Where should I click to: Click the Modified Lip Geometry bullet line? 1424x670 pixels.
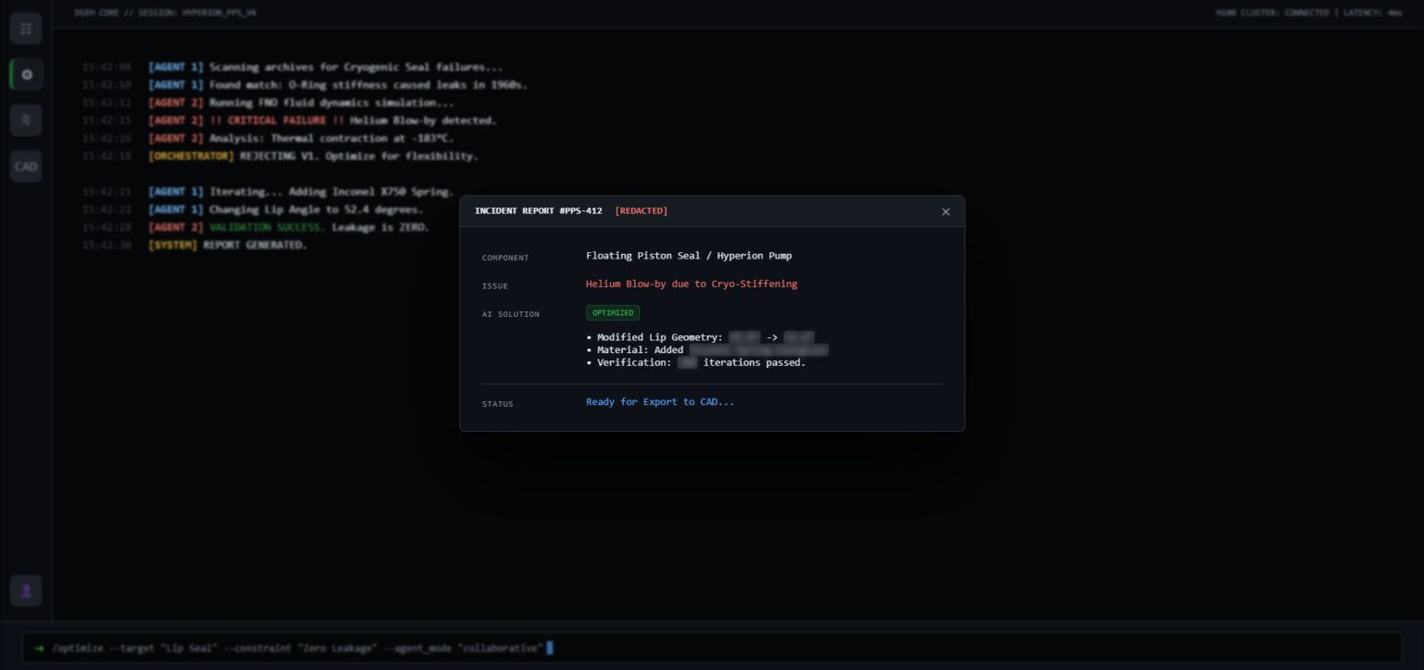click(701, 337)
